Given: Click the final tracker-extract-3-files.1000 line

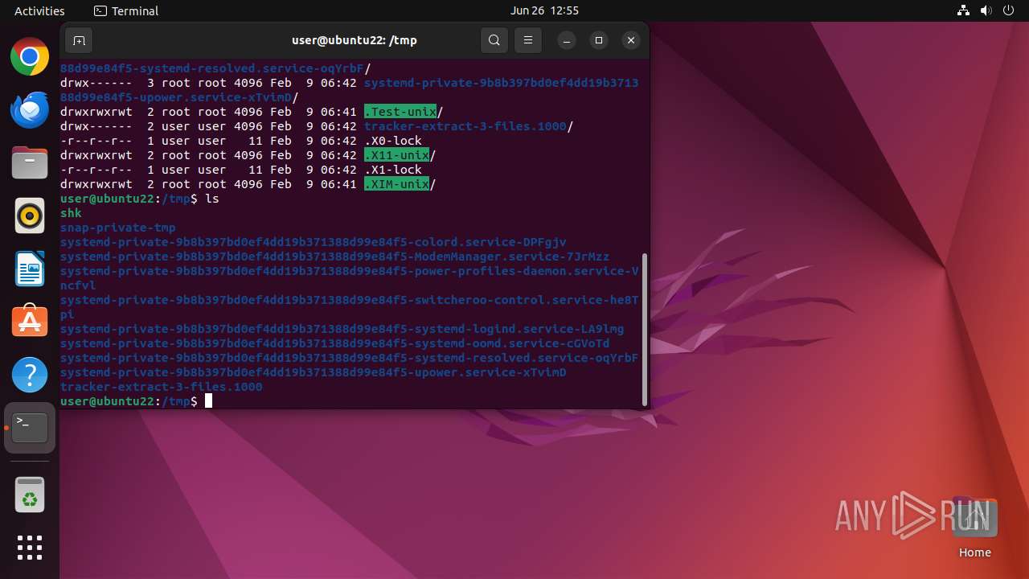Looking at the screenshot, I should coord(162,387).
